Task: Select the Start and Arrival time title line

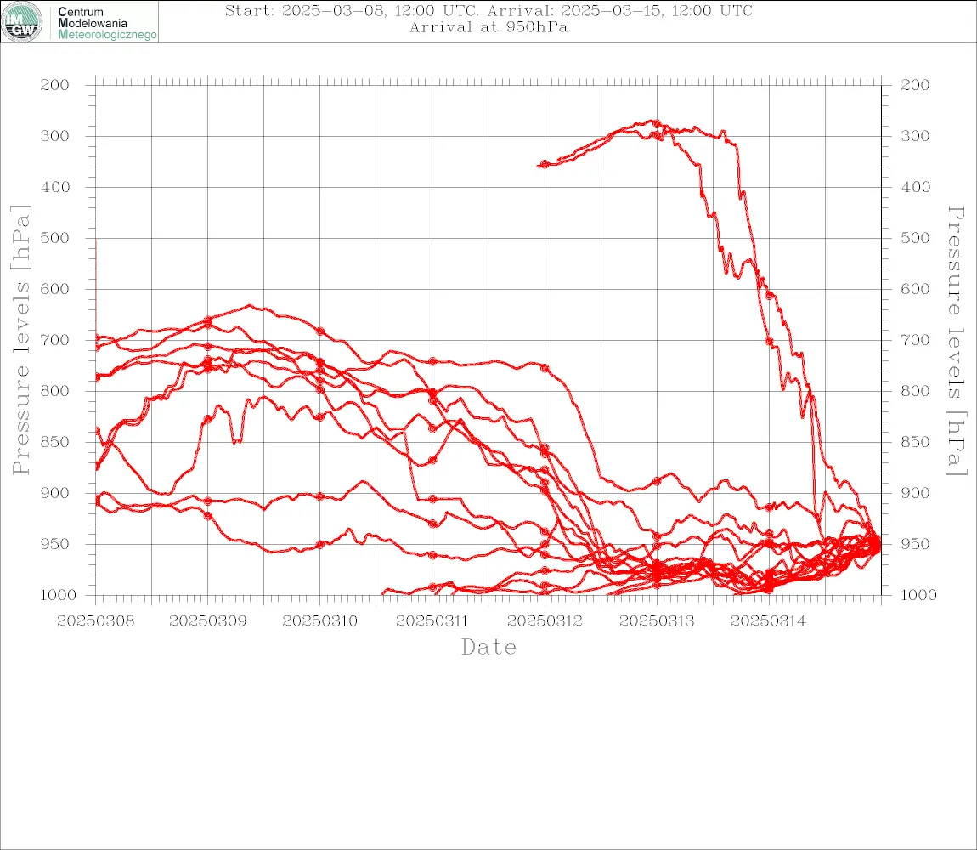Action: [488, 10]
